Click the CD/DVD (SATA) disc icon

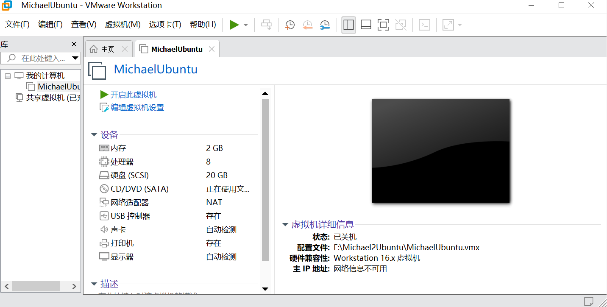click(x=104, y=189)
